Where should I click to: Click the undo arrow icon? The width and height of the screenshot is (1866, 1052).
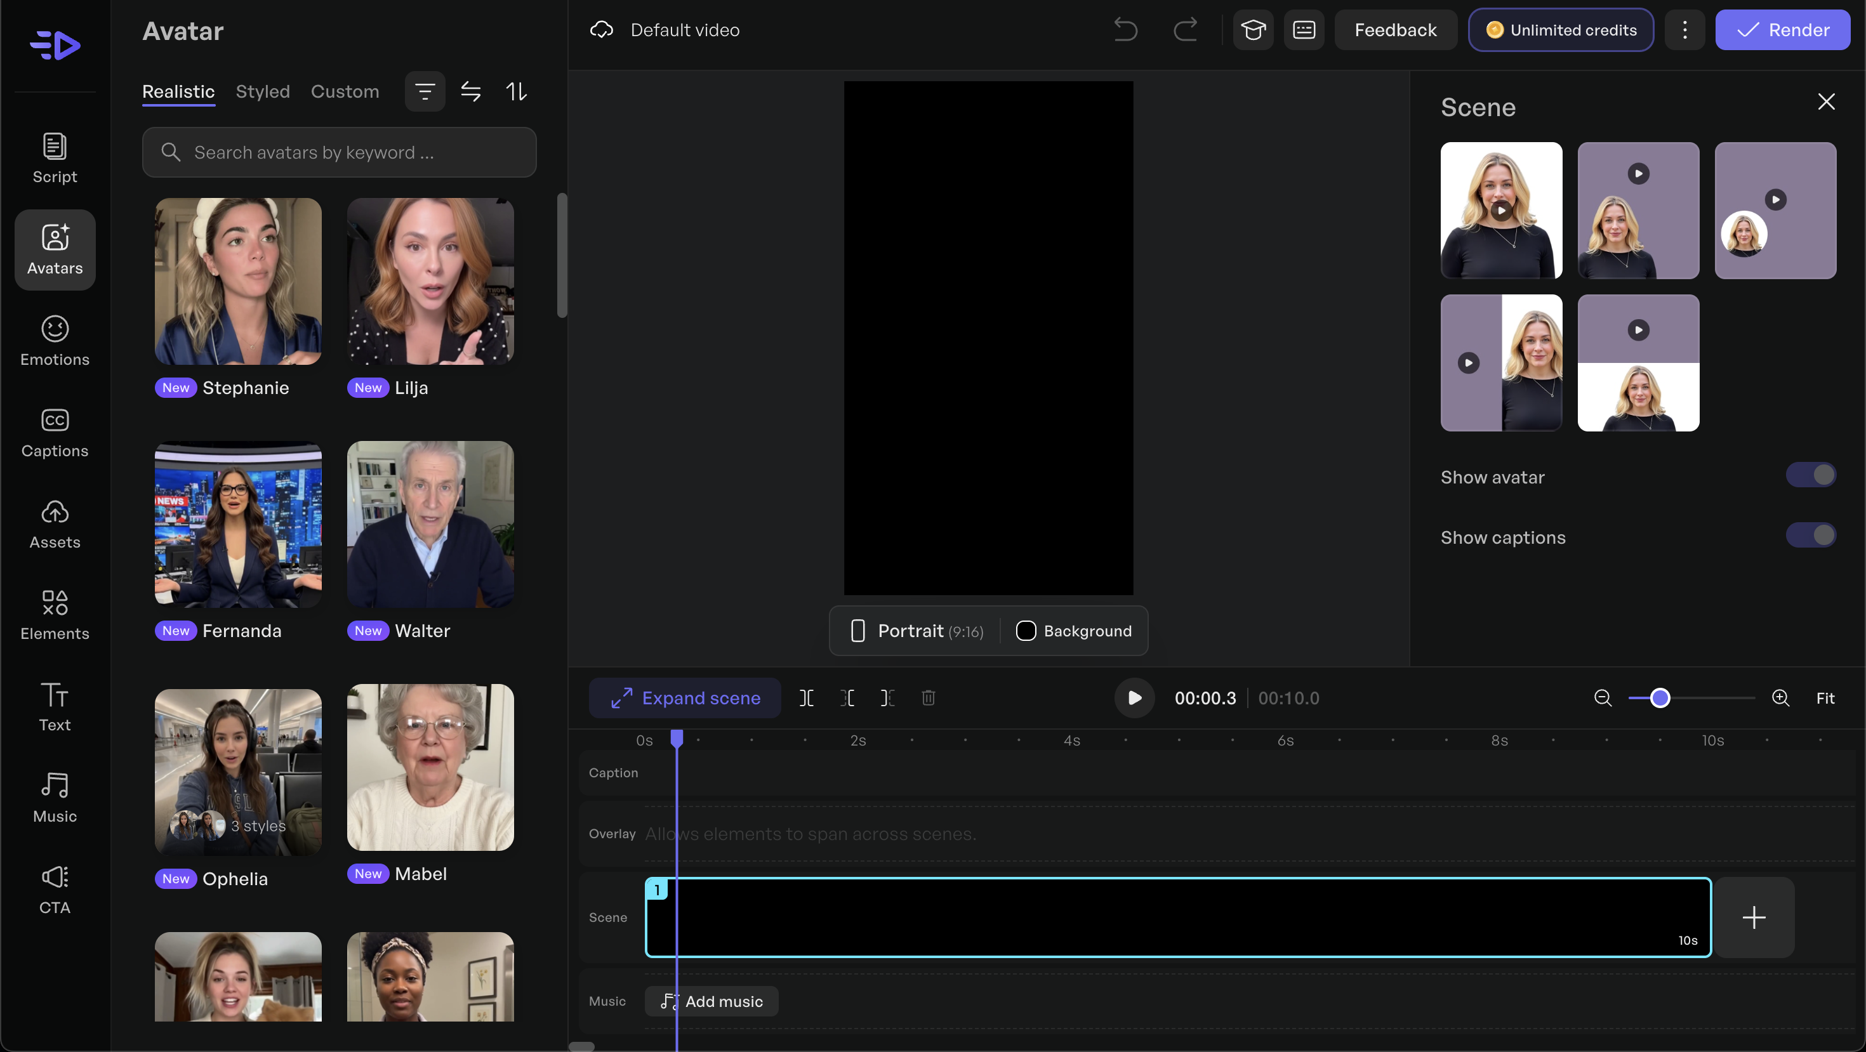pyautogui.click(x=1125, y=30)
